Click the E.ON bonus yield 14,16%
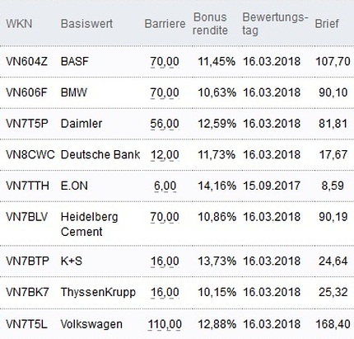Image resolution: width=354 pixels, height=339 pixels. coord(217,186)
